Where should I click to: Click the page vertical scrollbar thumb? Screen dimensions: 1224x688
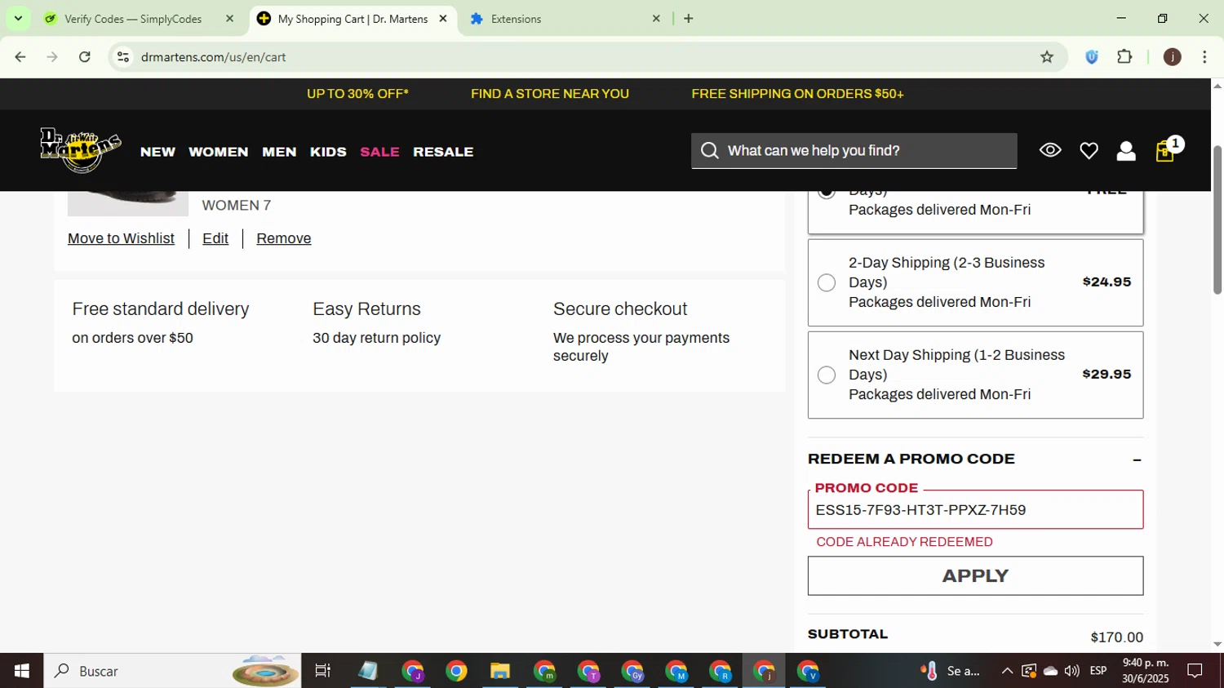(x=1217, y=220)
